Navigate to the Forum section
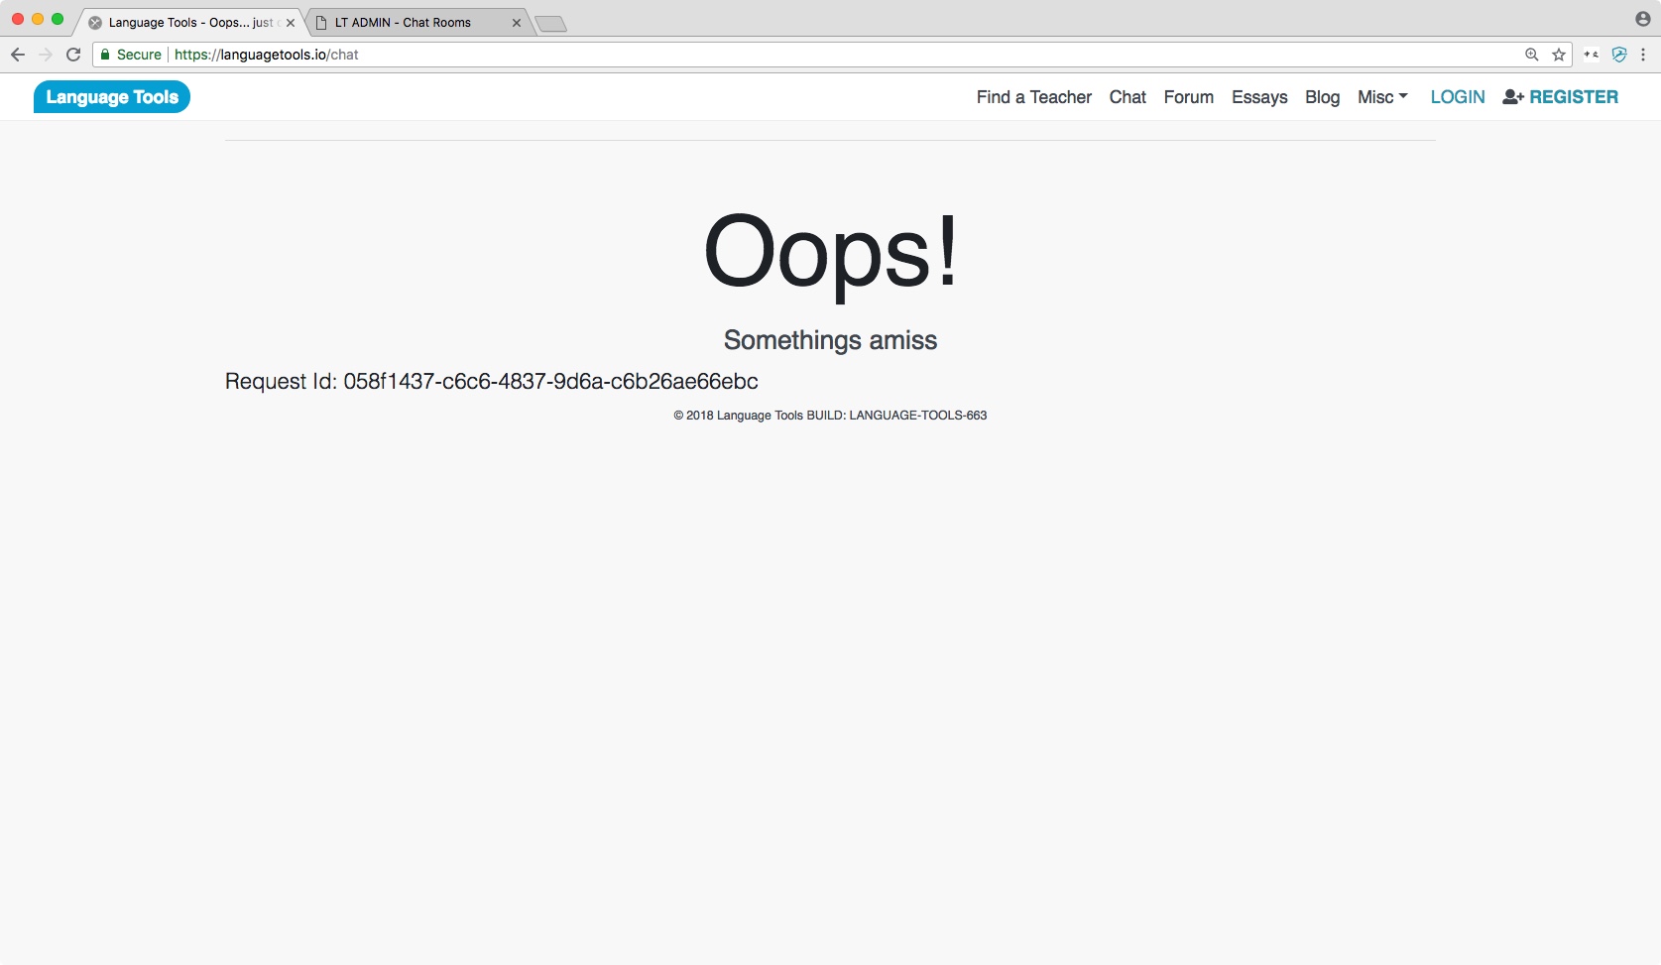The image size is (1661, 965). point(1188,97)
